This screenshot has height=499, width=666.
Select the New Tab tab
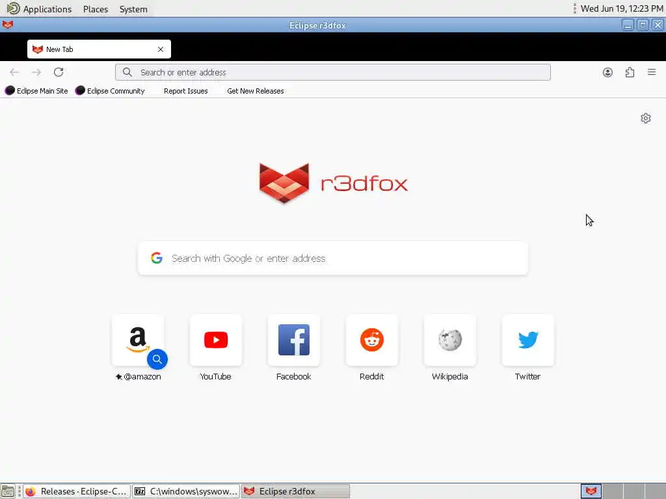click(99, 49)
